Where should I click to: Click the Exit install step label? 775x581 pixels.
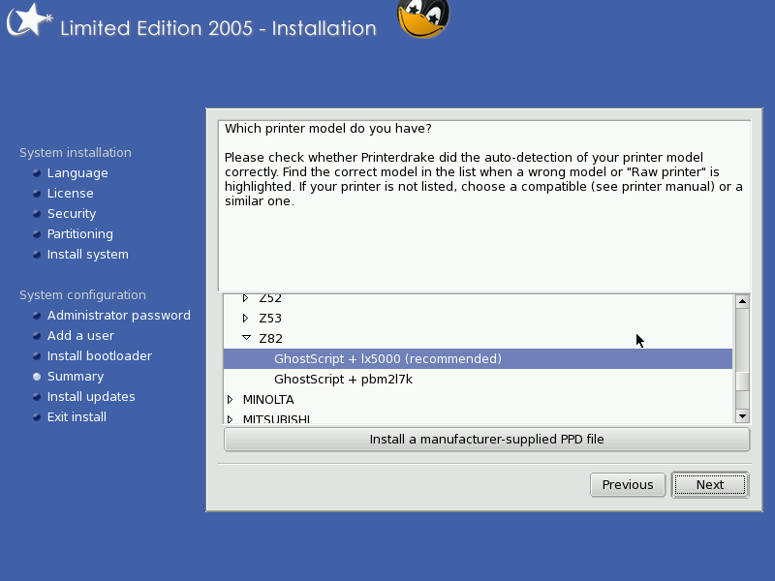point(77,417)
